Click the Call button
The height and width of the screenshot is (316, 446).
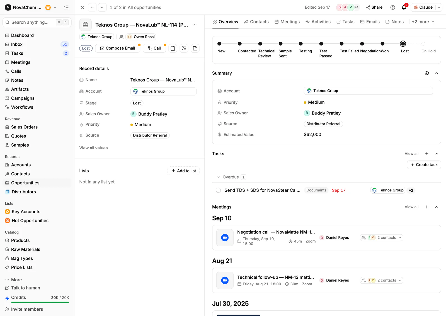pyautogui.click(x=154, y=48)
